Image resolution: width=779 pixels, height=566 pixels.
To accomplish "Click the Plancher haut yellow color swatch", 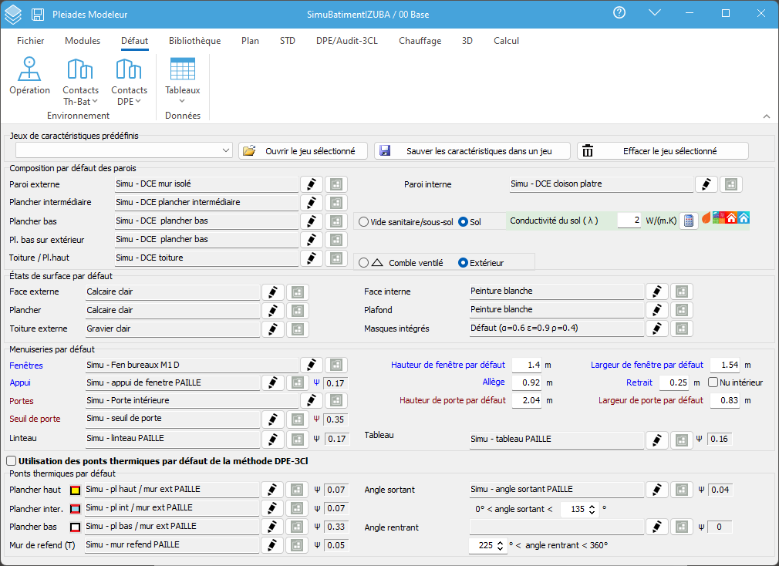I will click(x=75, y=490).
